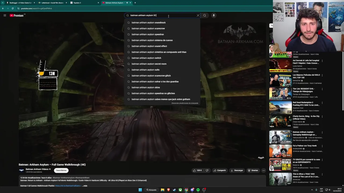Click the magnifier search submit button
Screen dimensions: 344x193
(205, 15)
